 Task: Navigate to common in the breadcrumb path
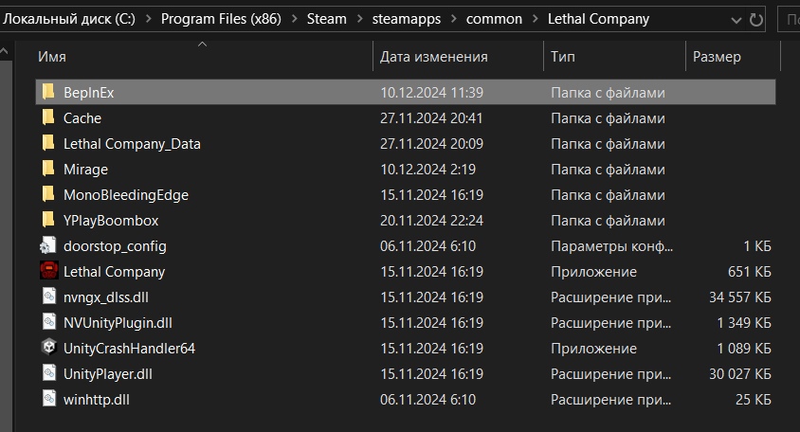click(492, 19)
